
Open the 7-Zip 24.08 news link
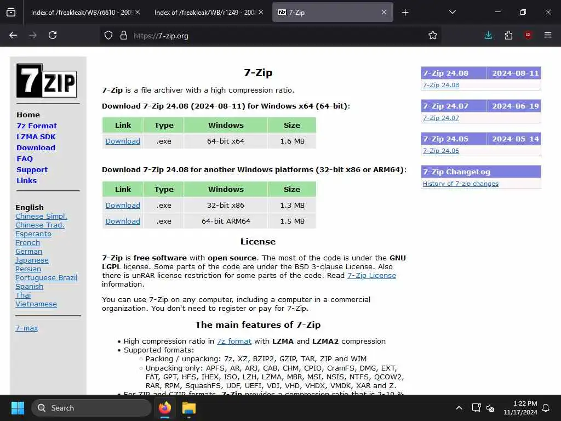441,85
